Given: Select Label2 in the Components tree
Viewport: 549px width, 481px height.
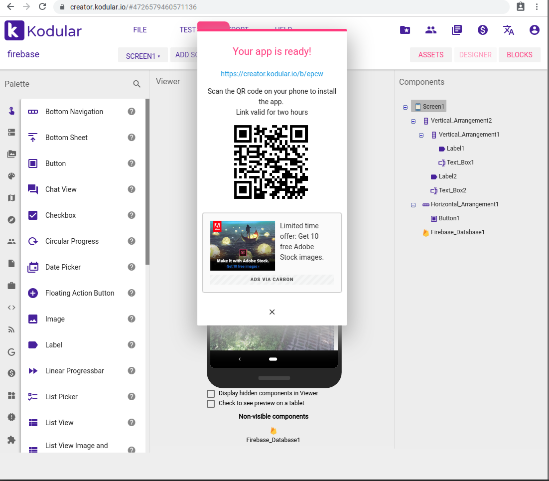Looking at the screenshot, I should pyautogui.click(x=447, y=176).
